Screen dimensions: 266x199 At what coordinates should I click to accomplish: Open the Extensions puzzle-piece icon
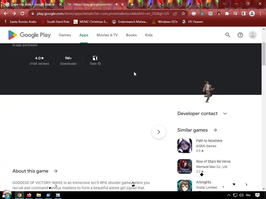click(227, 13)
